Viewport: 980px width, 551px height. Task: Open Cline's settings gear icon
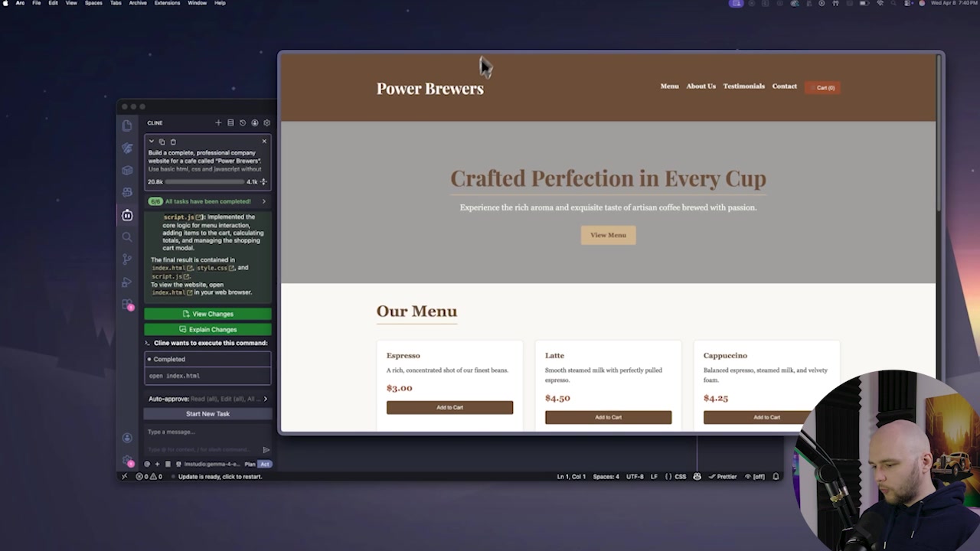click(266, 122)
